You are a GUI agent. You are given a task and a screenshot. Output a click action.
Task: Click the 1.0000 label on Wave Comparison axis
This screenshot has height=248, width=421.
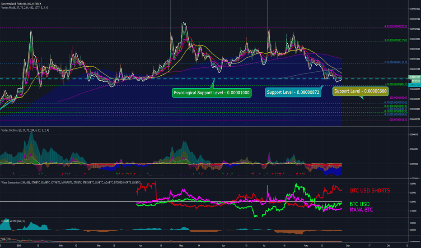point(412,184)
